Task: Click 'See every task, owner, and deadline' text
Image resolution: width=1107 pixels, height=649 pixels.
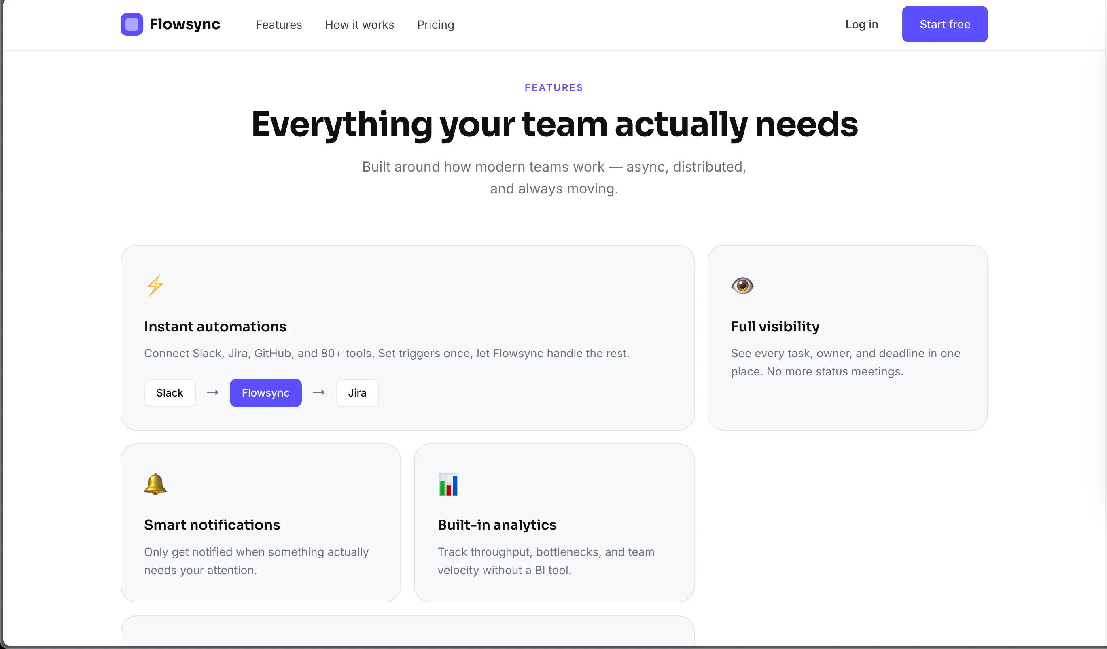Action: [x=845, y=362]
